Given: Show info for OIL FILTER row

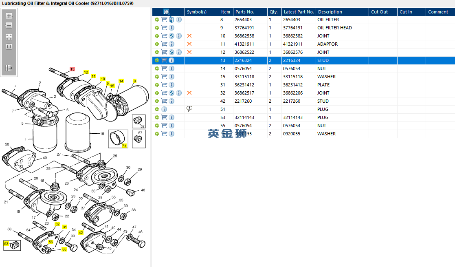Looking at the screenshot, I should tap(179, 20).
